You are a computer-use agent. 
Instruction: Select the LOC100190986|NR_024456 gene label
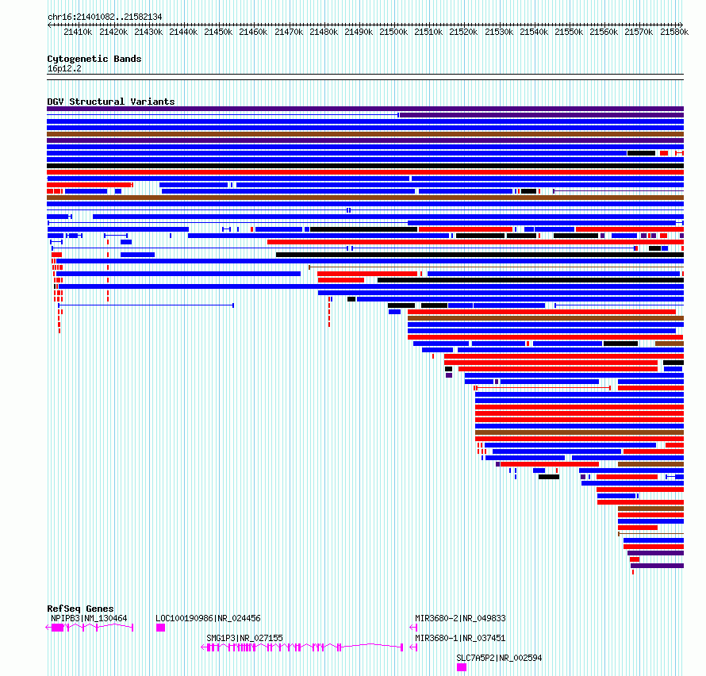[208, 618]
